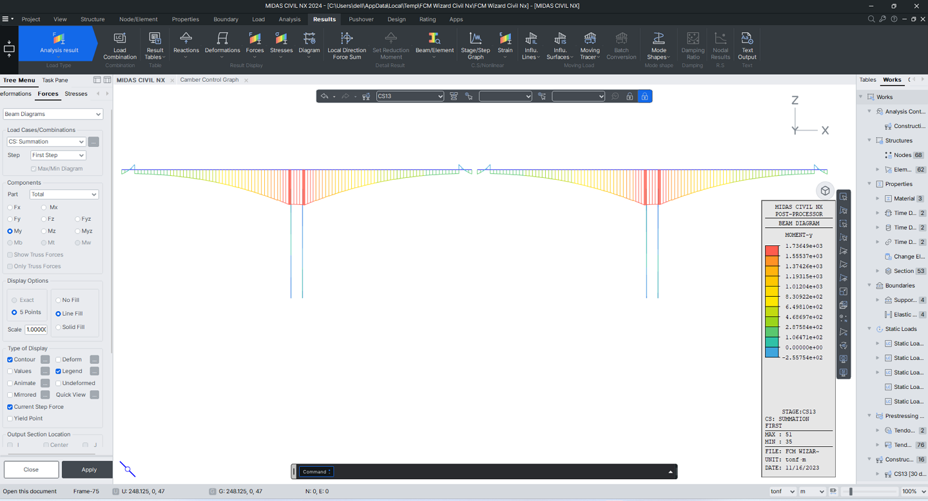Toggle the Contour checkbox
The image size is (928, 501).
point(10,360)
